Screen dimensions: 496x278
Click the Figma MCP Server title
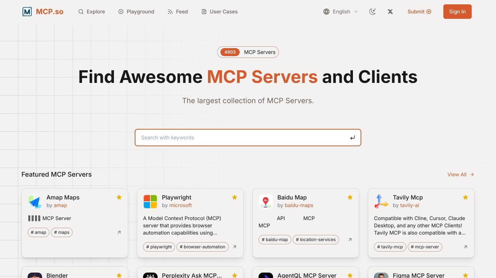419,275
